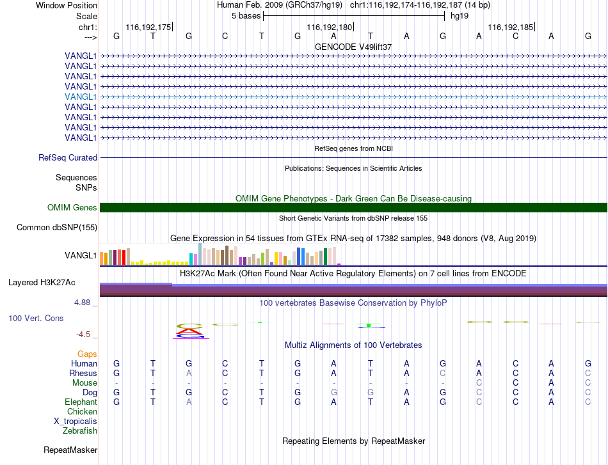Select the Elephant species row label
The width and height of the screenshot is (608, 465).
tap(81, 402)
